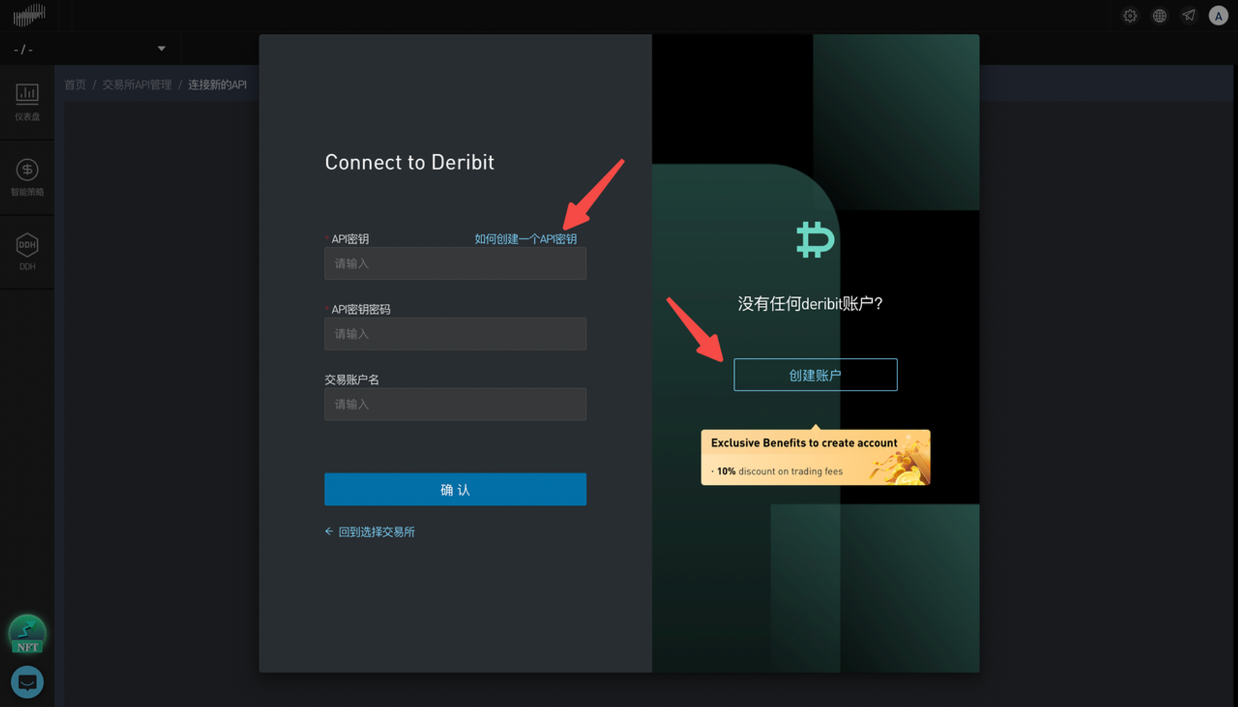The image size is (1238, 707).
Task: Open the user avatar icon
Action: tap(1218, 16)
